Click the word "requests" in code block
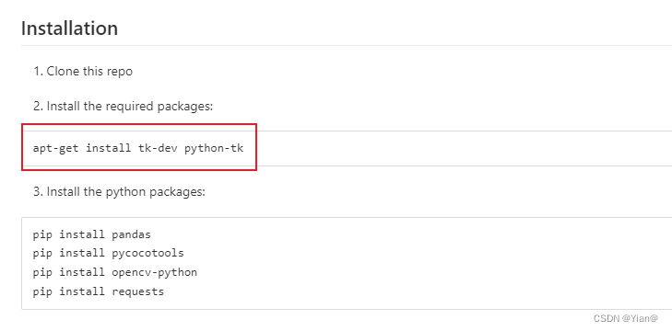The image size is (672, 331). (138, 292)
